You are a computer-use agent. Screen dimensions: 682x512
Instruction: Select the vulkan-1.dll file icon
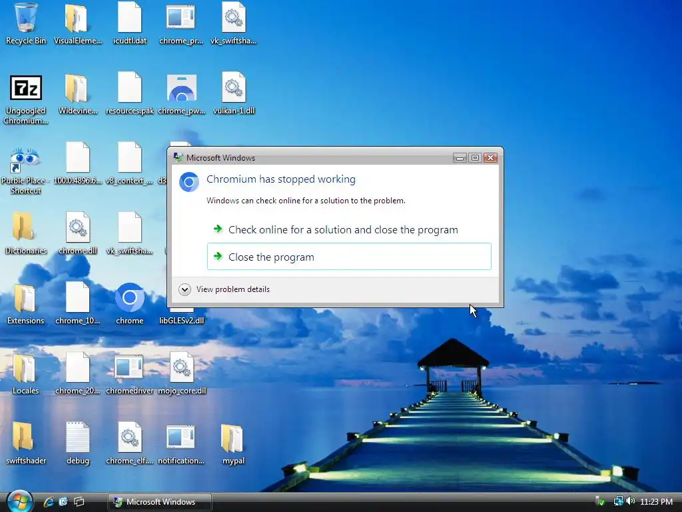point(234,94)
